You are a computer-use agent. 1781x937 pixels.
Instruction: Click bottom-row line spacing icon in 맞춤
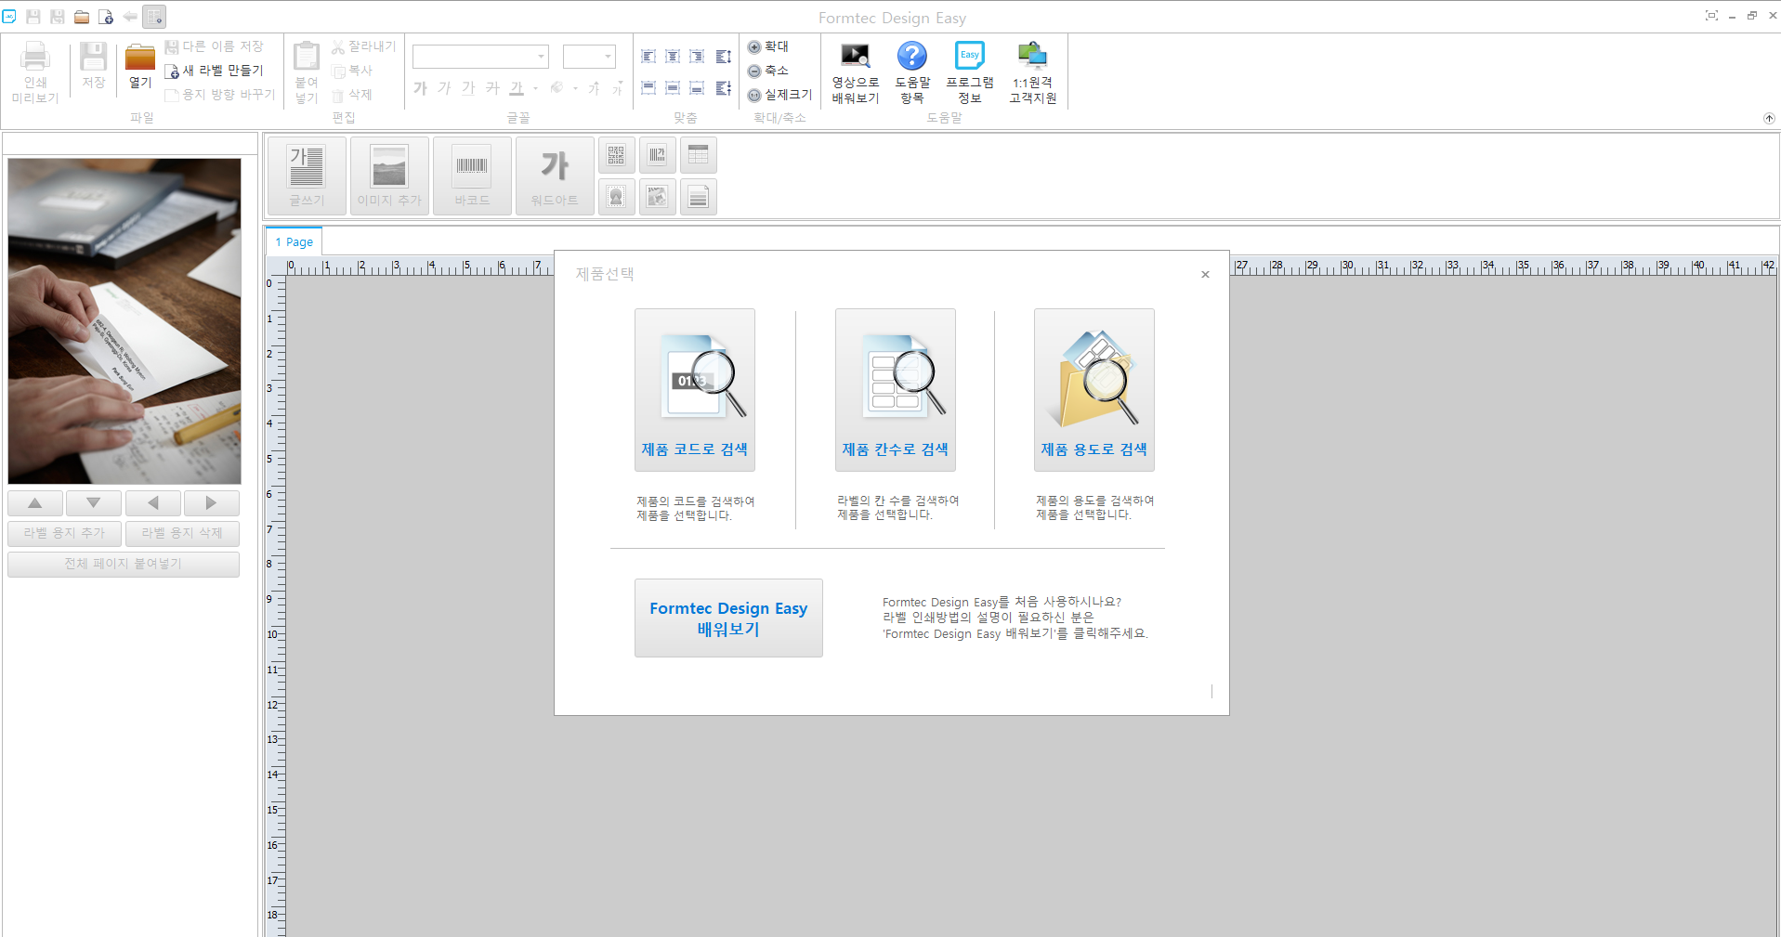724,88
